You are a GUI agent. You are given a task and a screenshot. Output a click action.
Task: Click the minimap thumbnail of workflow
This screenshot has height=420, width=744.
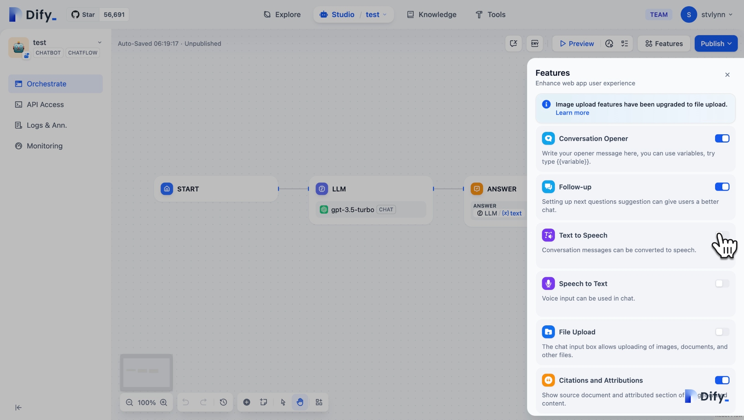point(146,372)
